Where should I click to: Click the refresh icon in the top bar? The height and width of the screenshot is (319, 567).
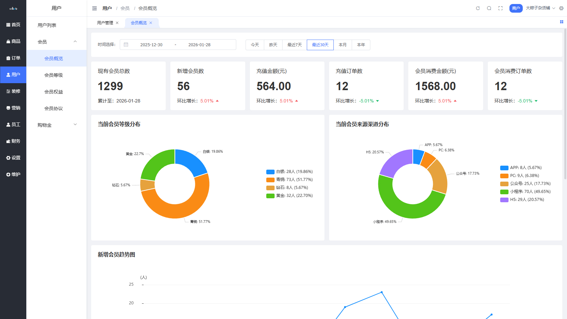(478, 8)
